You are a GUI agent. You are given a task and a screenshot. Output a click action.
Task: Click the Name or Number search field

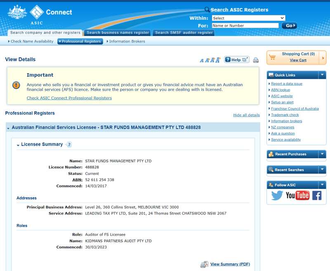[245, 26]
